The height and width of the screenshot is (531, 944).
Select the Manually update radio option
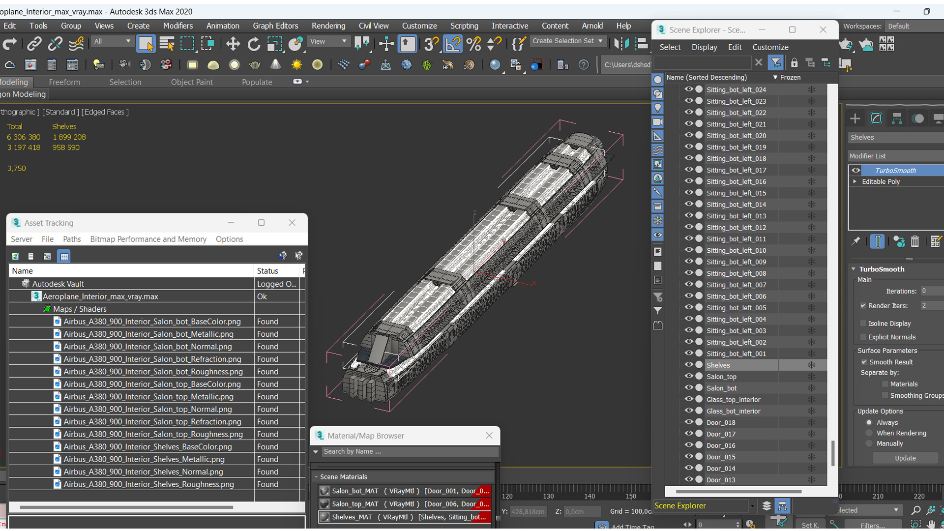pos(869,443)
